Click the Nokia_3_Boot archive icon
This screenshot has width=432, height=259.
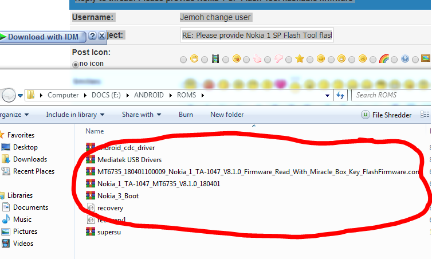pyautogui.click(x=91, y=195)
